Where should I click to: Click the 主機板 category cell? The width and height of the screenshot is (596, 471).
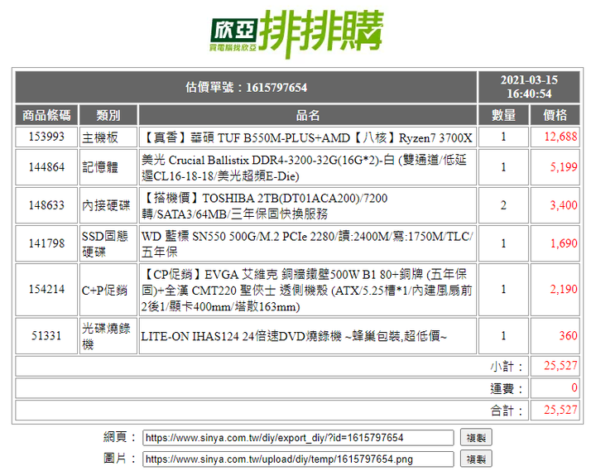108,137
